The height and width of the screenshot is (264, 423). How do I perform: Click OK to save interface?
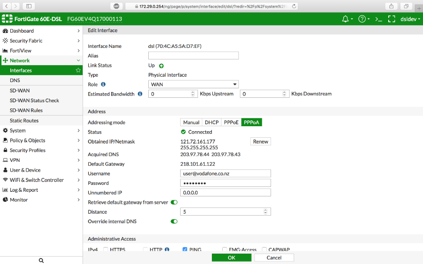pyautogui.click(x=231, y=257)
